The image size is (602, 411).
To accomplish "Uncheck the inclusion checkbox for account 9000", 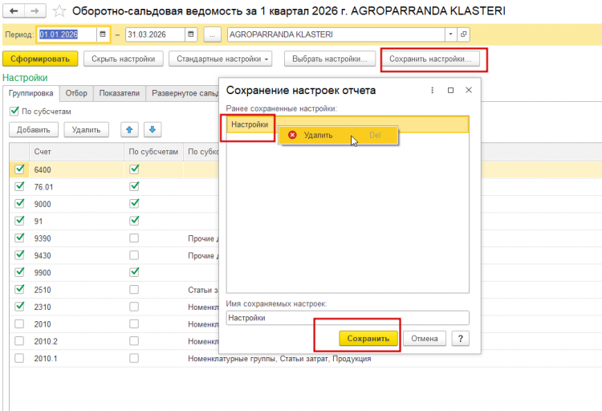I will (x=19, y=204).
